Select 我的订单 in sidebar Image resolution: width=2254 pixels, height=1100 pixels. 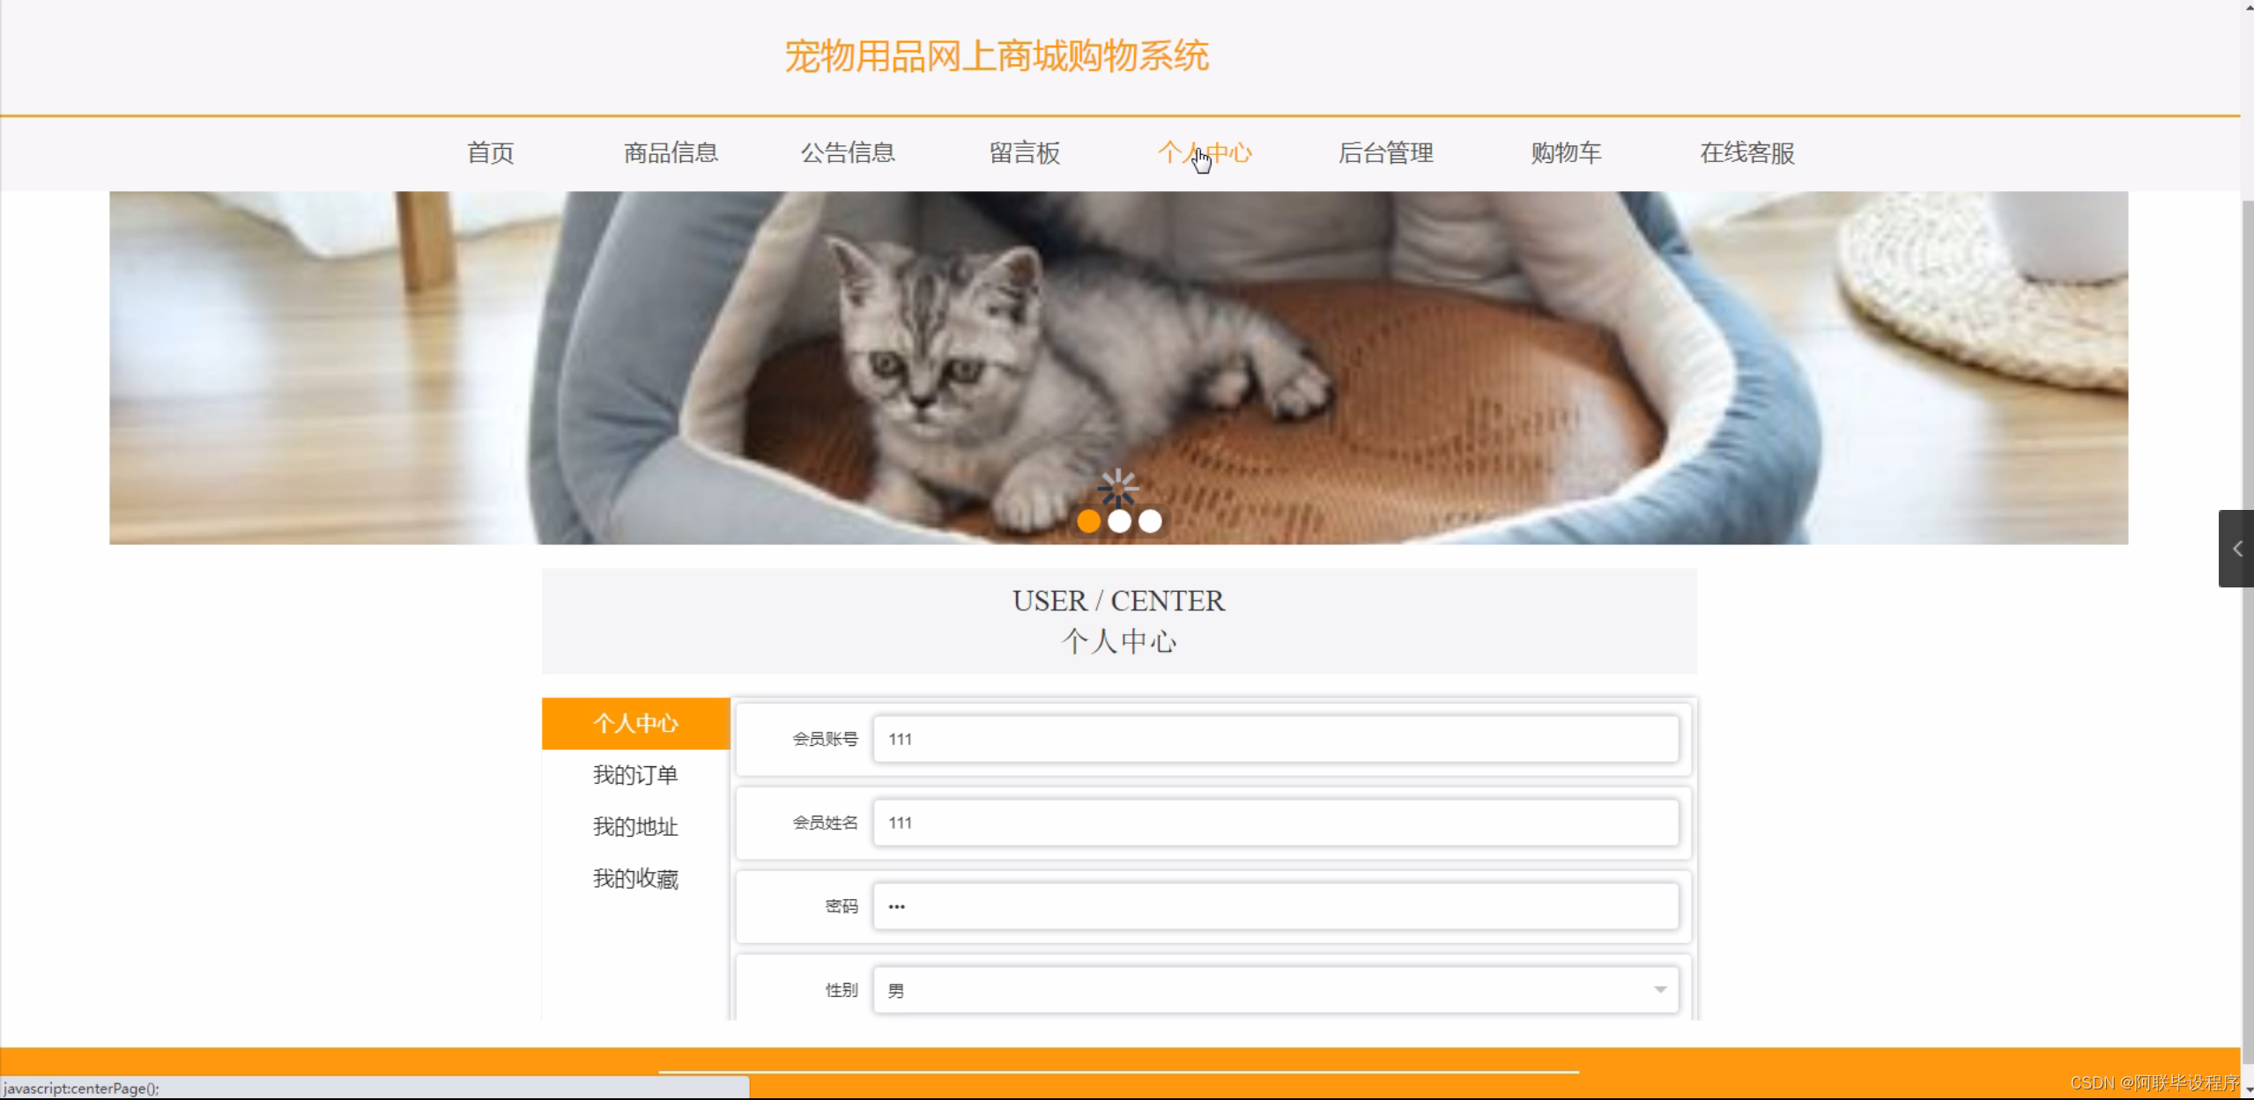click(635, 775)
